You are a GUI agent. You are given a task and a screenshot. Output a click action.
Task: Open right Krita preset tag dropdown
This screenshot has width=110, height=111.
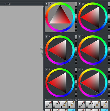coord(90,100)
